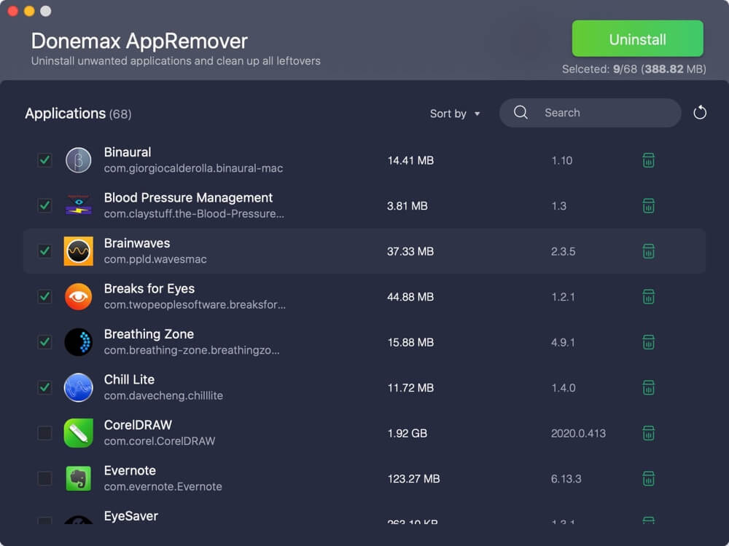Image resolution: width=729 pixels, height=546 pixels.
Task: Click the CorelDRAW green pencil icon
Action: coord(78,433)
